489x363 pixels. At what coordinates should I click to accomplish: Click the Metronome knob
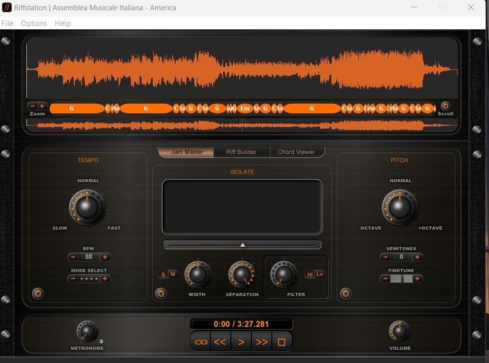[x=87, y=331]
